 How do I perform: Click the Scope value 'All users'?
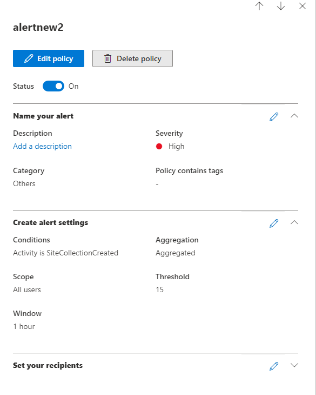pos(27,289)
